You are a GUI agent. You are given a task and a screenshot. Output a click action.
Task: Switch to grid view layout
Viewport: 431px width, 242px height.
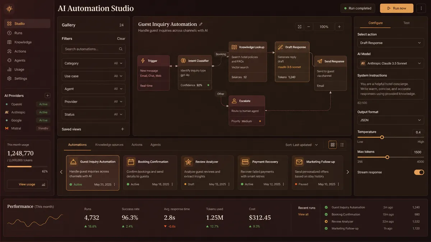[333, 145]
